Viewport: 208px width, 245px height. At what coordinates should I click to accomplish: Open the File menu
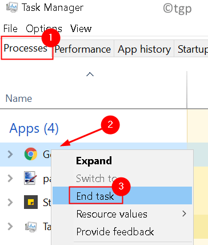10,29
